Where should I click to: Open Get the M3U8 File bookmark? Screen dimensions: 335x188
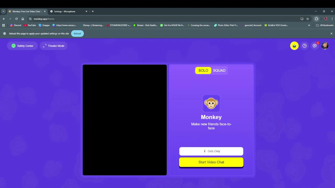coord(172,25)
